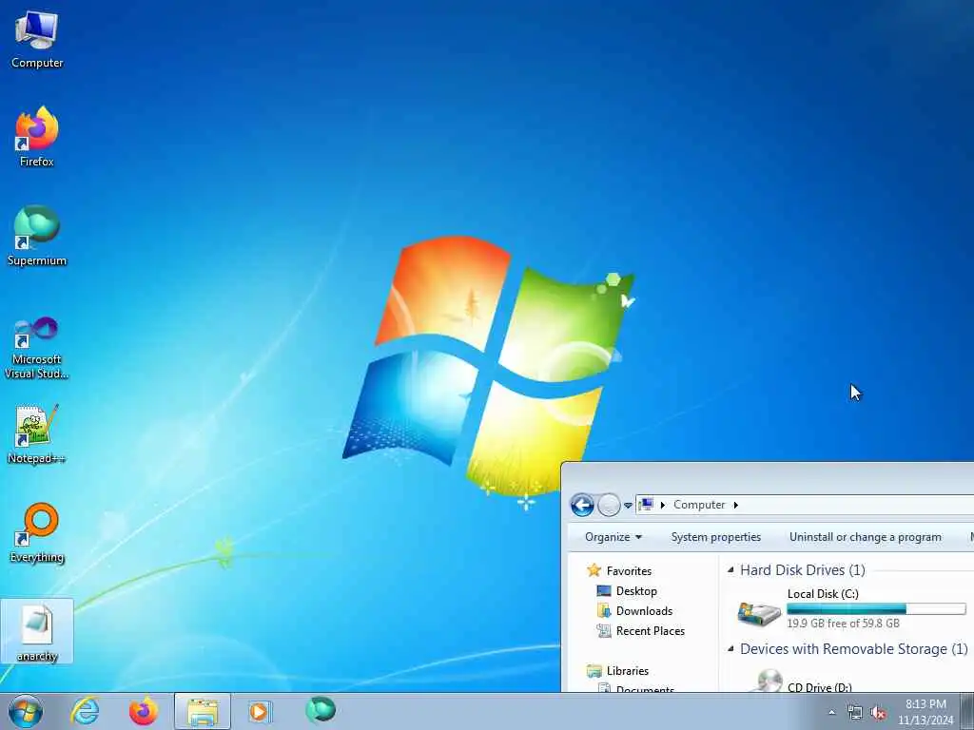Launch Supermium from the taskbar

pos(321,710)
